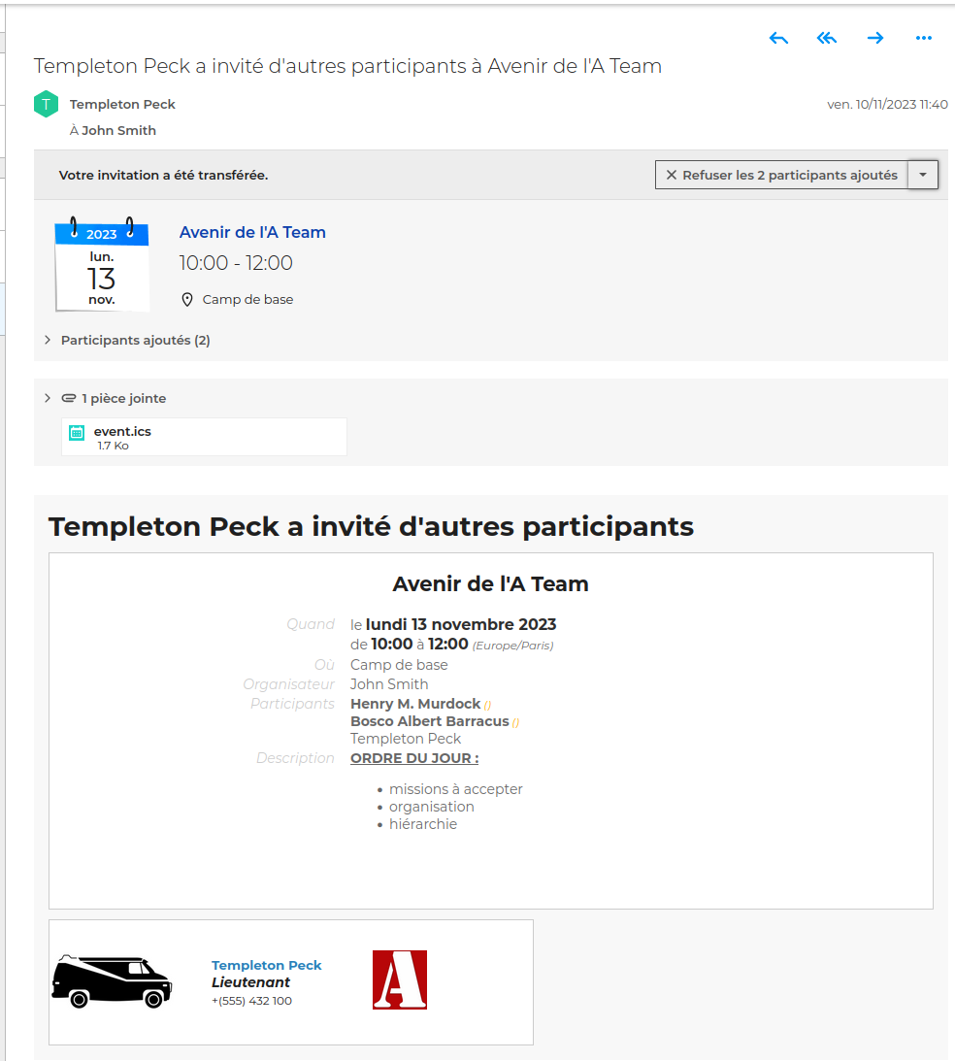Click the Reply all double-arrow icon
955x1061 pixels.
(827, 38)
